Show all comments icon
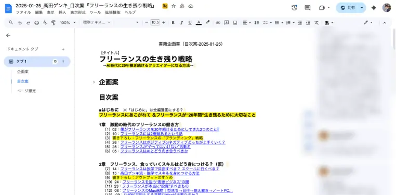The width and height of the screenshot is (396, 195). click(308, 8)
